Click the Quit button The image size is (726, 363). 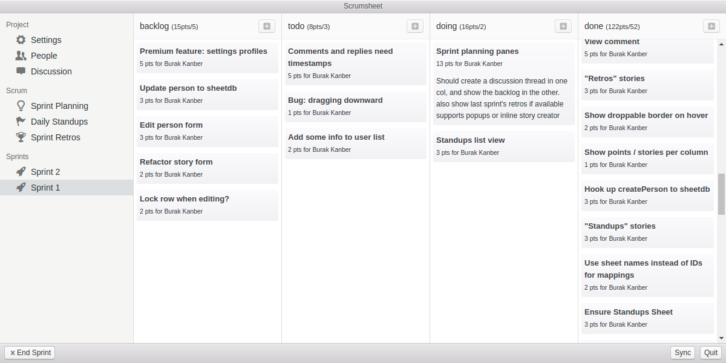(x=710, y=352)
